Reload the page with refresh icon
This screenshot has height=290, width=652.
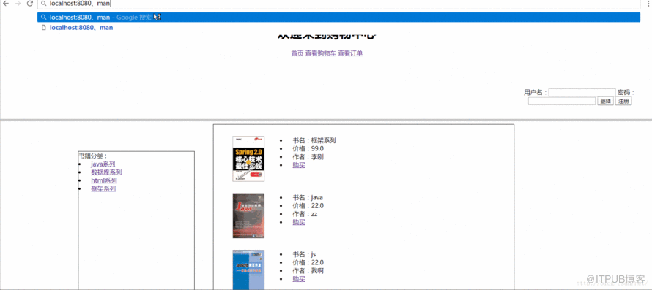pyautogui.click(x=29, y=4)
